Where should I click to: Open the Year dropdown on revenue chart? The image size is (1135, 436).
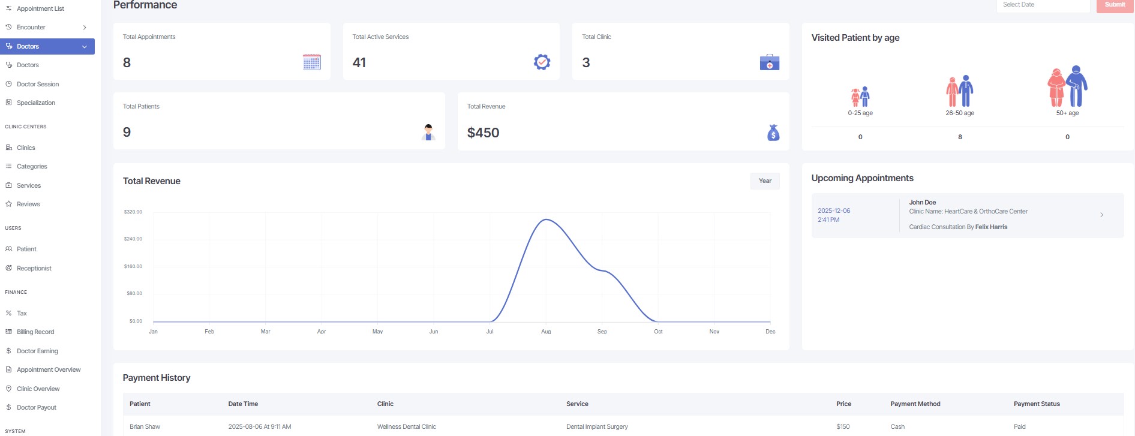click(x=764, y=181)
